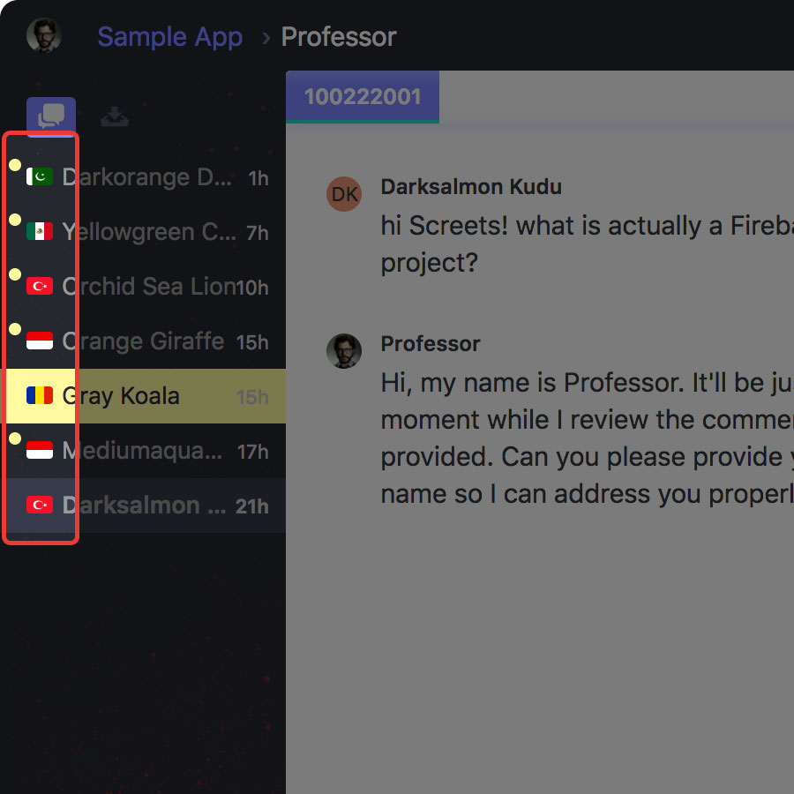Click the DK avatar in conversation
The height and width of the screenshot is (794, 794).
point(344,194)
